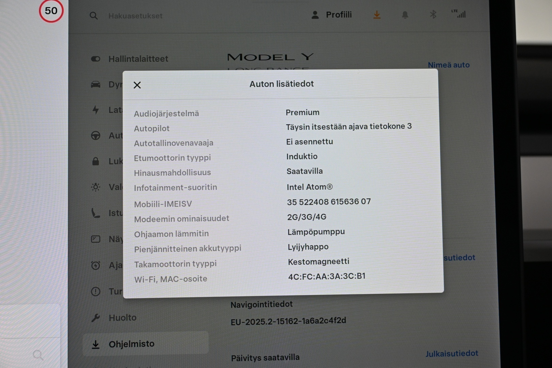Tap the Auton lisätiedot dialog title

(x=281, y=84)
